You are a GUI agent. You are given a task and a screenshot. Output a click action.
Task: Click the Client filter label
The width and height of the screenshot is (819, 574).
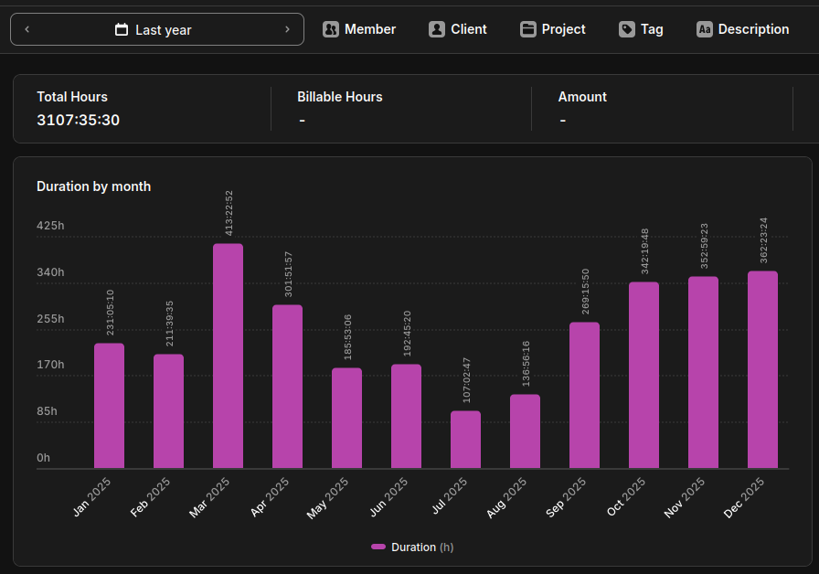(469, 29)
